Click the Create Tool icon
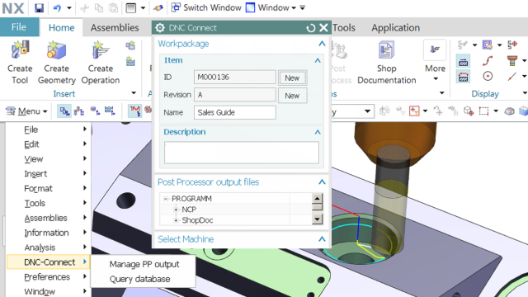The height and width of the screenshot is (297, 528). [x=20, y=49]
